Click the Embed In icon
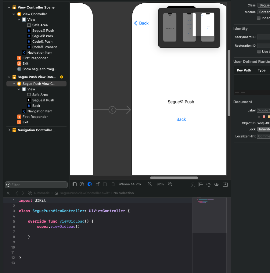The height and width of the screenshot is (273, 270). click(x=225, y=184)
